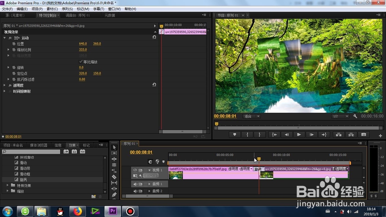Open the Title menu
Image resolution: width=386 pixels, height=217 pixels.
point(98,9)
